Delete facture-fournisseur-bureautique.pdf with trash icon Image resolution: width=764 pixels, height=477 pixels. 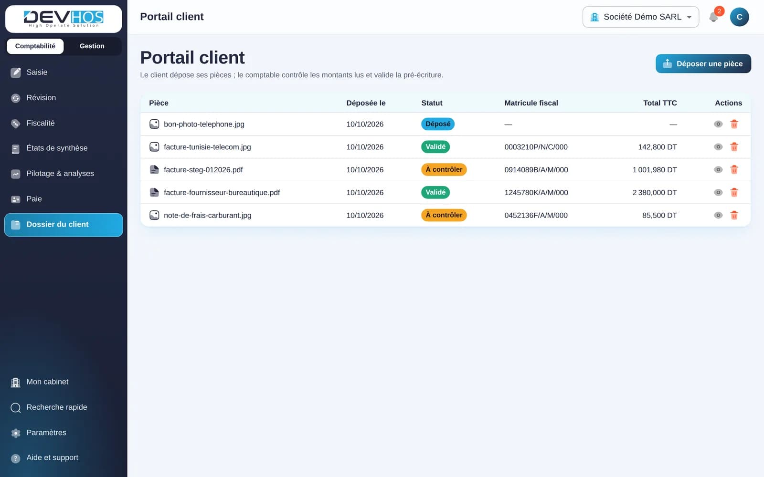pos(734,193)
